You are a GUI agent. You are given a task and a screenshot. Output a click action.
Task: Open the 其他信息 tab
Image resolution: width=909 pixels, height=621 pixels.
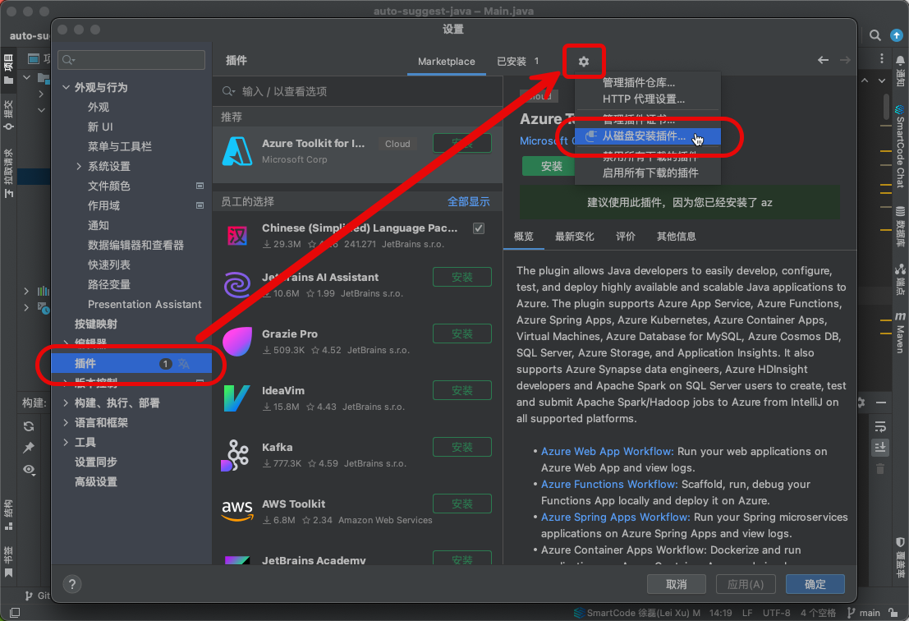(x=676, y=236)
